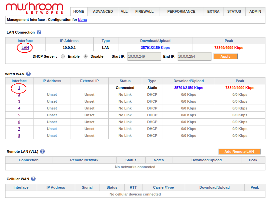Open help icon beside Cellular WAN

point(33,179)
